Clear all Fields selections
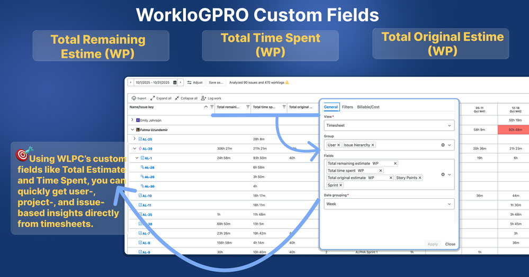 pos(443,174)
